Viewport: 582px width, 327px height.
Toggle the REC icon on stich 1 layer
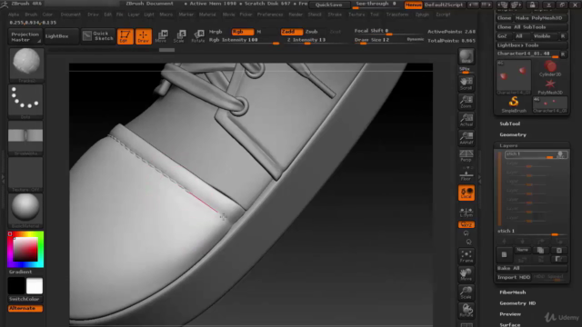[560, 154]
